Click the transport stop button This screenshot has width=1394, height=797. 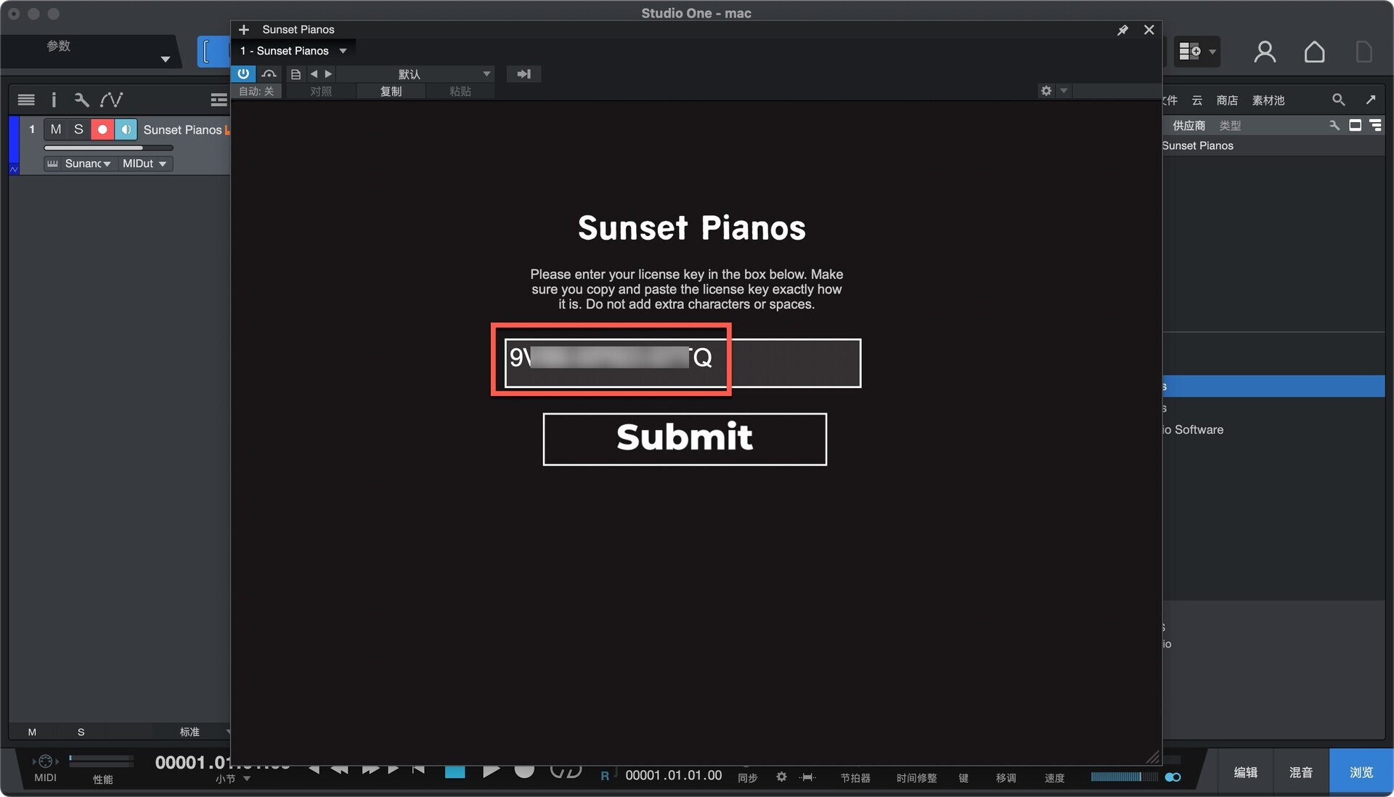[x=455, y=772]
